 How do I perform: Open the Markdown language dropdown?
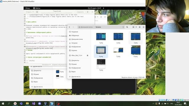[x=46, y=65]
